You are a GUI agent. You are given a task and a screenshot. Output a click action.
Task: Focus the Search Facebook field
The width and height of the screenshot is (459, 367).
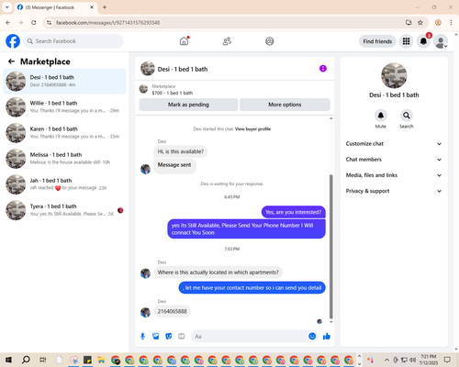click(73, 41)
